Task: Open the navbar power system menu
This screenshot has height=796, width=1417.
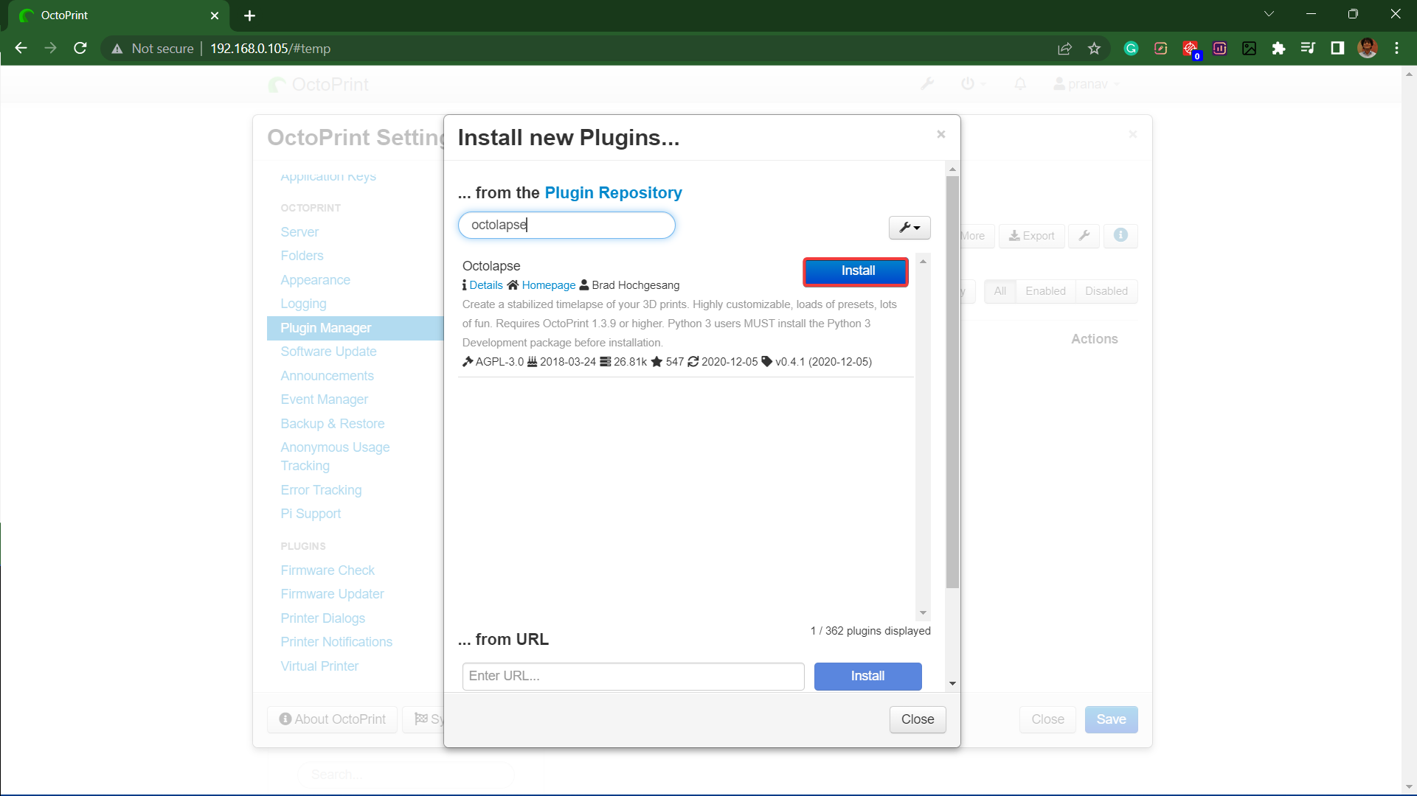Action: (x=973, y=84)
